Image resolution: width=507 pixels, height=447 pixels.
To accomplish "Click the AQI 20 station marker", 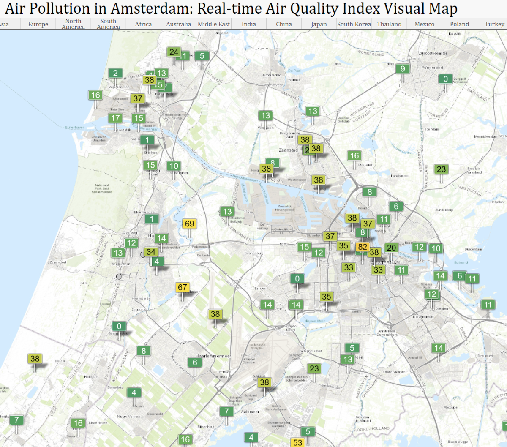I will [391, 248].
